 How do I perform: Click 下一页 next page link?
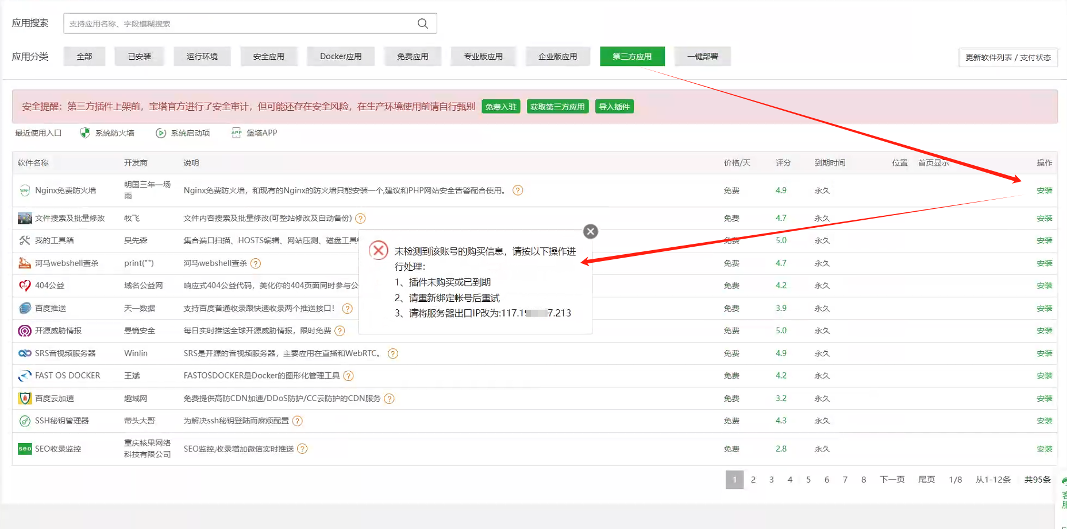(892, 480)
